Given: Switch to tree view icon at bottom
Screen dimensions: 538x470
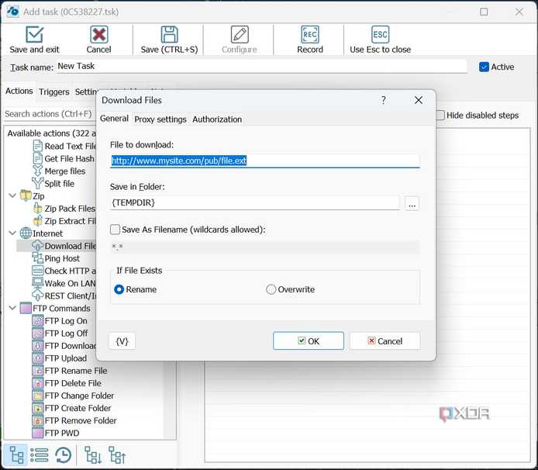Looking at the screenshot, I should pyautogui.click(x=16, y=455).
